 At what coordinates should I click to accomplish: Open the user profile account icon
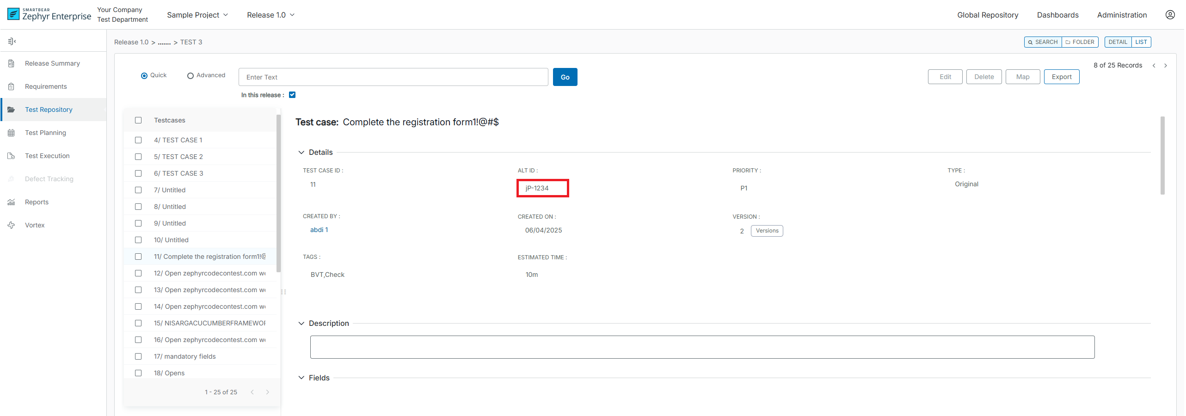pos(1170,15)
